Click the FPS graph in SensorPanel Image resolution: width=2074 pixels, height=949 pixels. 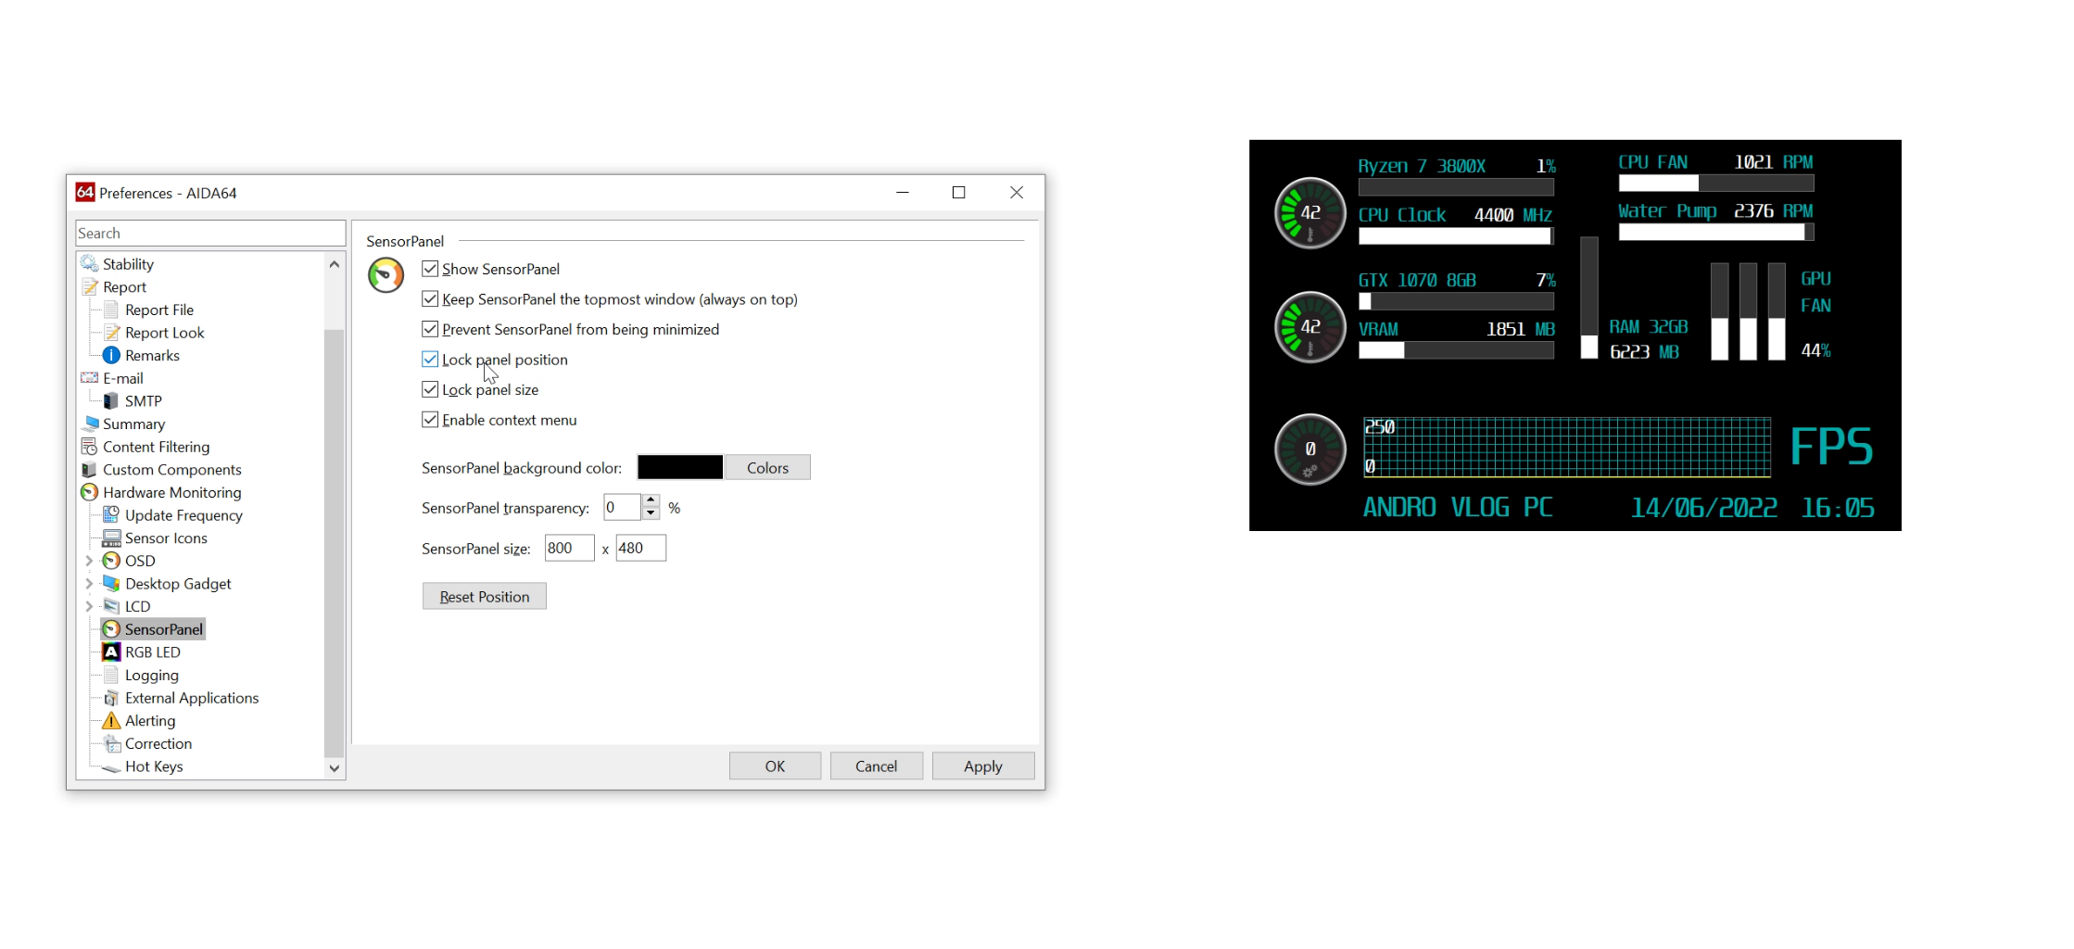tap(1567, 447)
